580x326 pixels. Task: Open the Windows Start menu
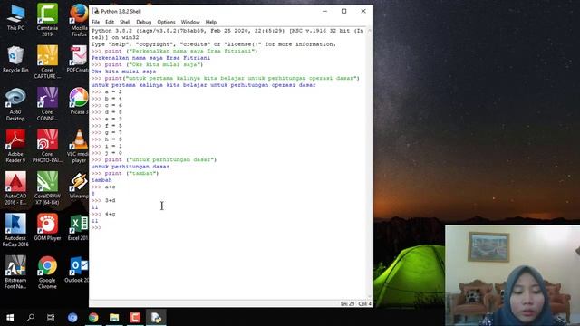click(x=10, y=318)
